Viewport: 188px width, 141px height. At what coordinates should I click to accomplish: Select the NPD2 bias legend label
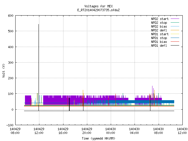(159, 26)
